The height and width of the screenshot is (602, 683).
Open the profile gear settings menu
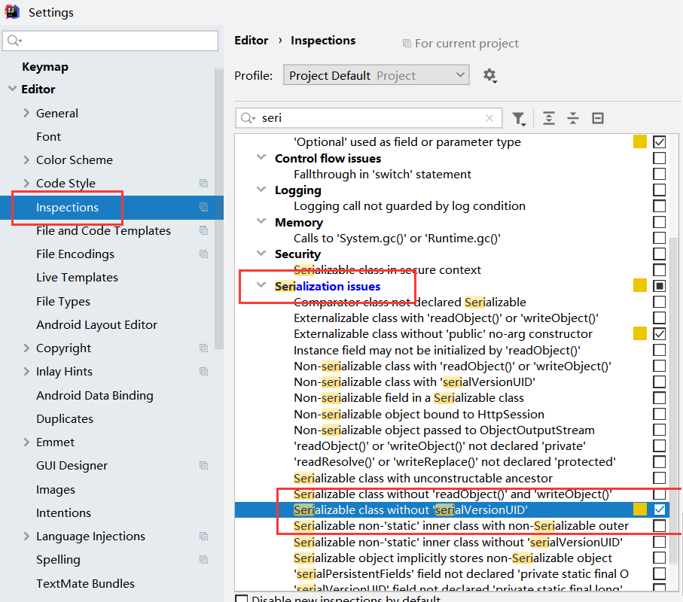(x=490, y=76)
